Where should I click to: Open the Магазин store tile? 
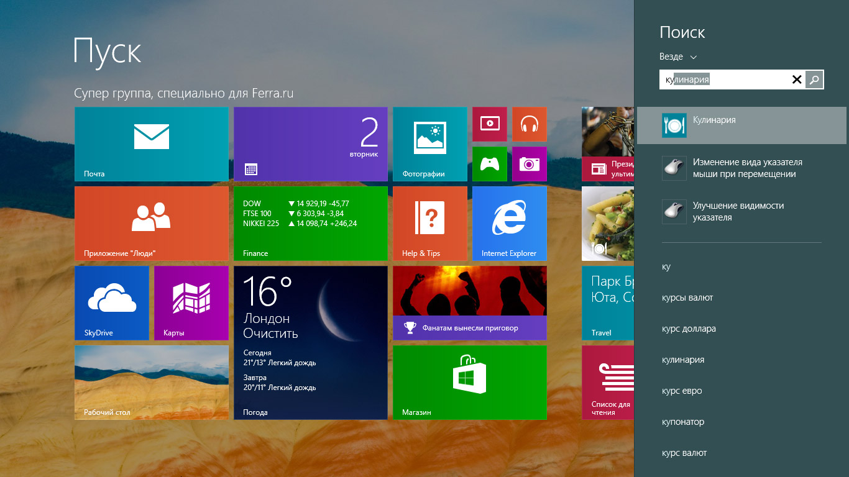(469, 382)
